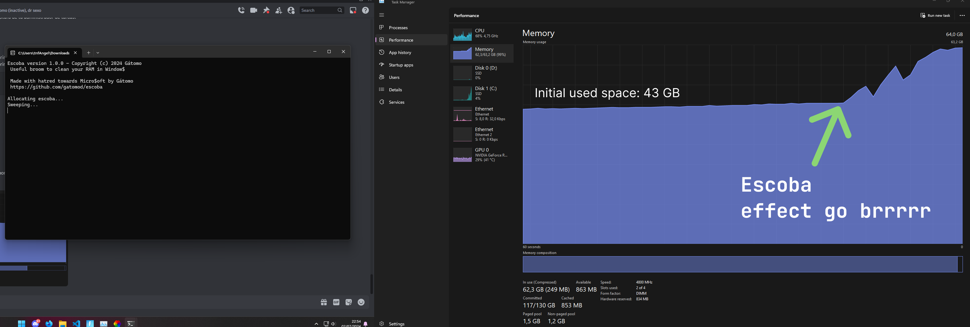
Task: Click the Run new task button
Action: point(935,16)
